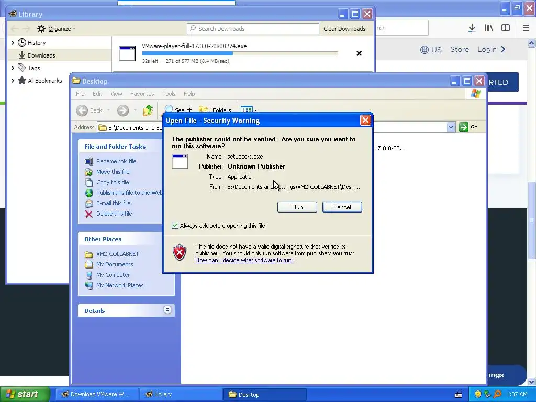
Task: Click the Up folder icon in explorer toolbar
Action: coord(148,110)
